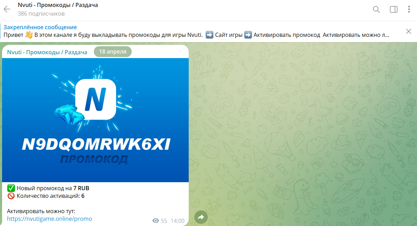The width and height of the screenshot is (417, 226).
Task: Click the text 'Количество активаций: 6'
Action: click(x=50, y=196)
